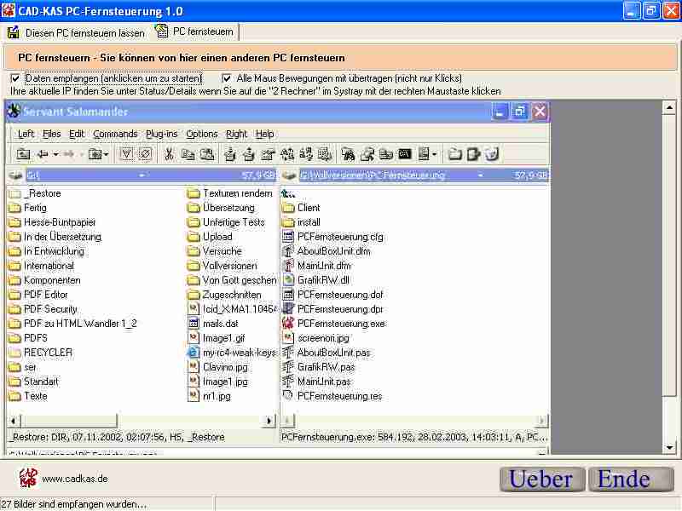The image size is (682, 511).
Task: Click the Ueber button
Action: coord(541,479)
